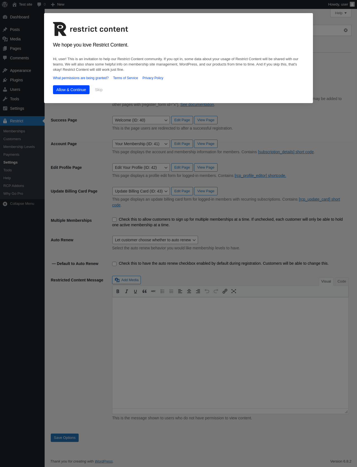Click View Page for Update Billing Card
Viewport: 357px width, 467px height.
pos(206,191)
